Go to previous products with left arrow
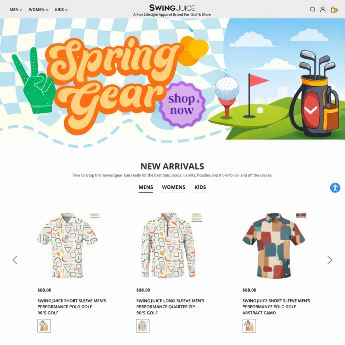This screenshot has width=345, height=345. 15,260
